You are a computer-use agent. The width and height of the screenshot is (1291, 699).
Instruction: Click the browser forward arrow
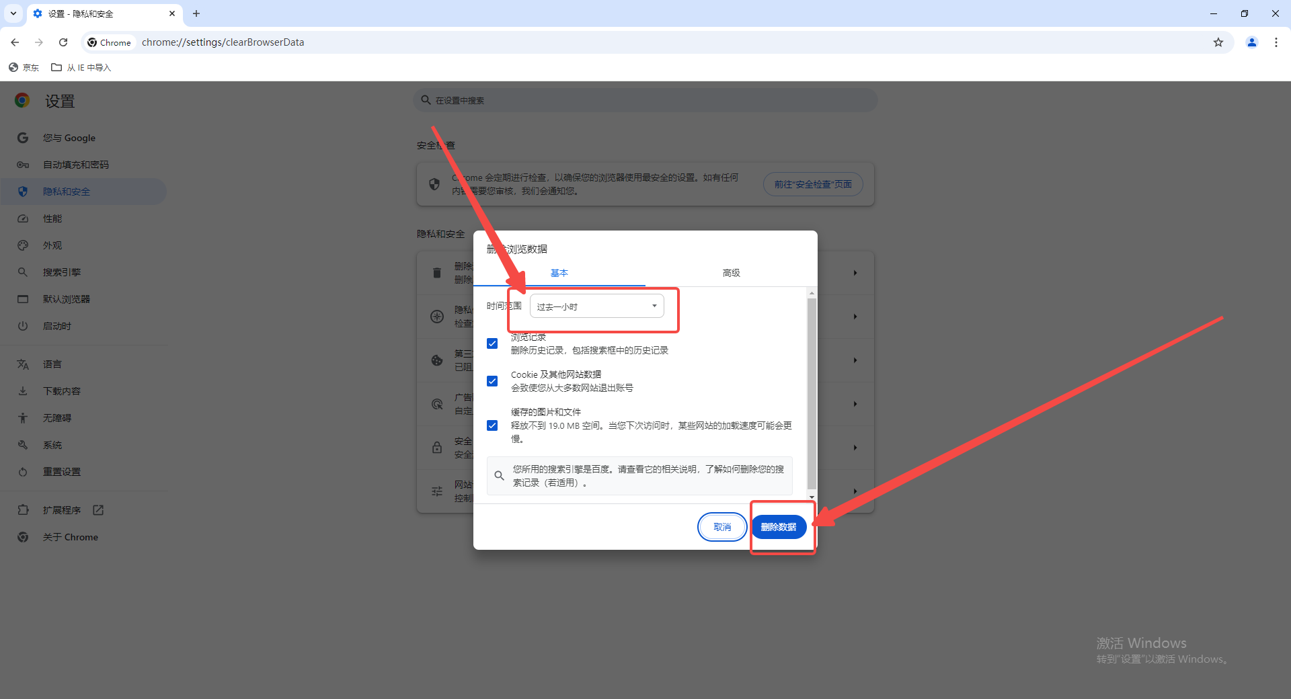[x=39, y=42]
